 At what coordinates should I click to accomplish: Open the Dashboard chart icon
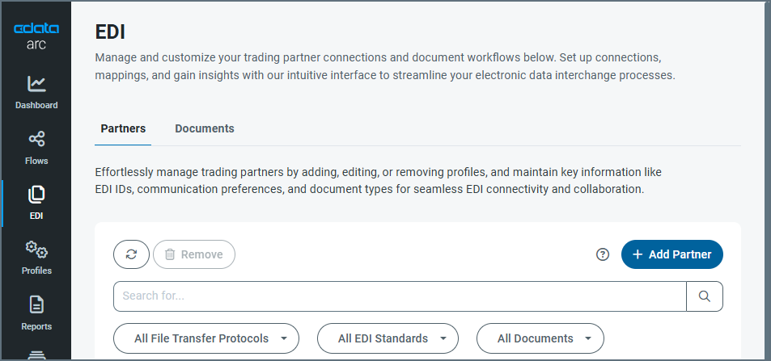click(36, 84)
